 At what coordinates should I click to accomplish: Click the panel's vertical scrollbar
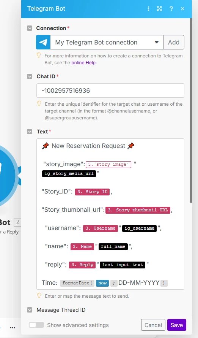(x=191, y=110)
